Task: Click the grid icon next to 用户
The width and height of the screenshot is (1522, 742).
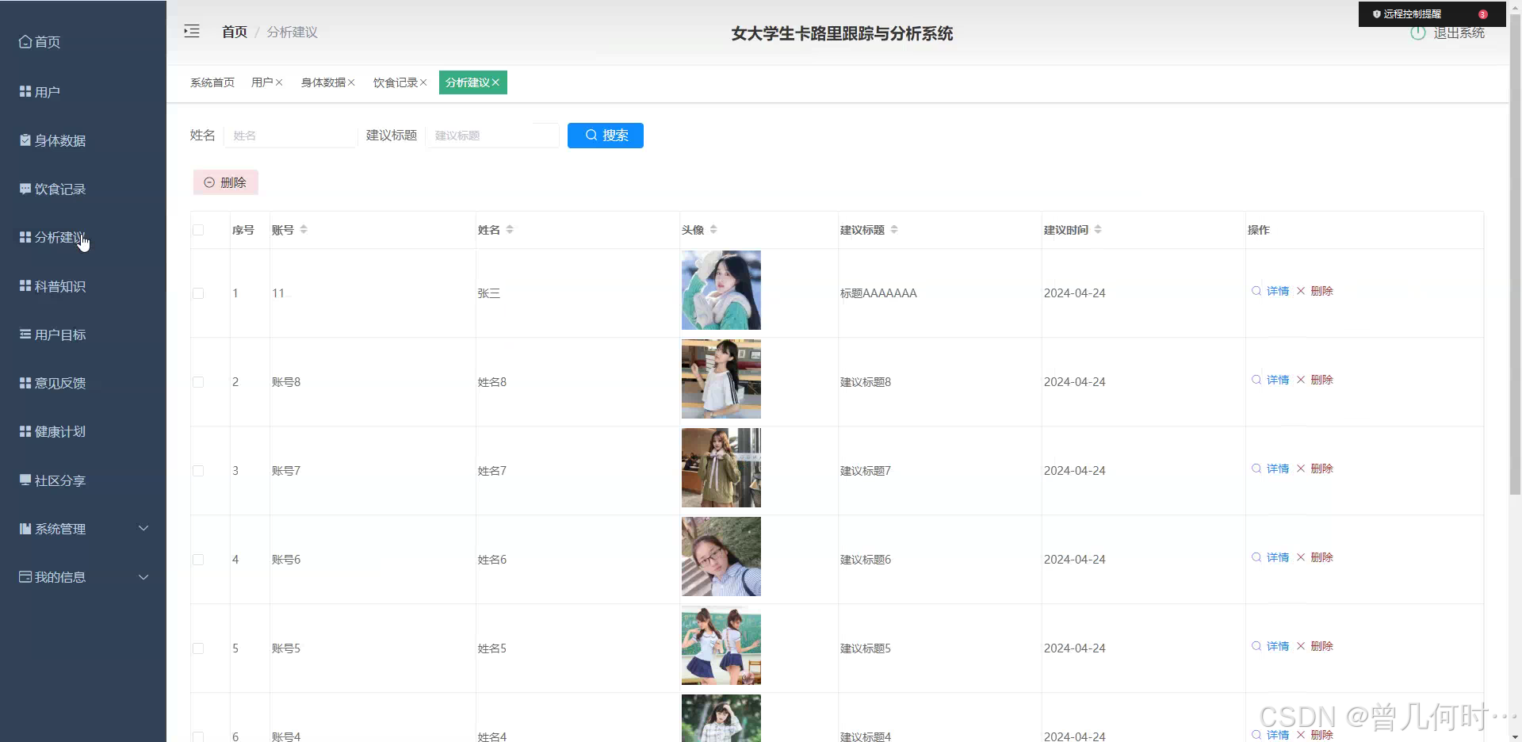Action: [x=25, y=92]
